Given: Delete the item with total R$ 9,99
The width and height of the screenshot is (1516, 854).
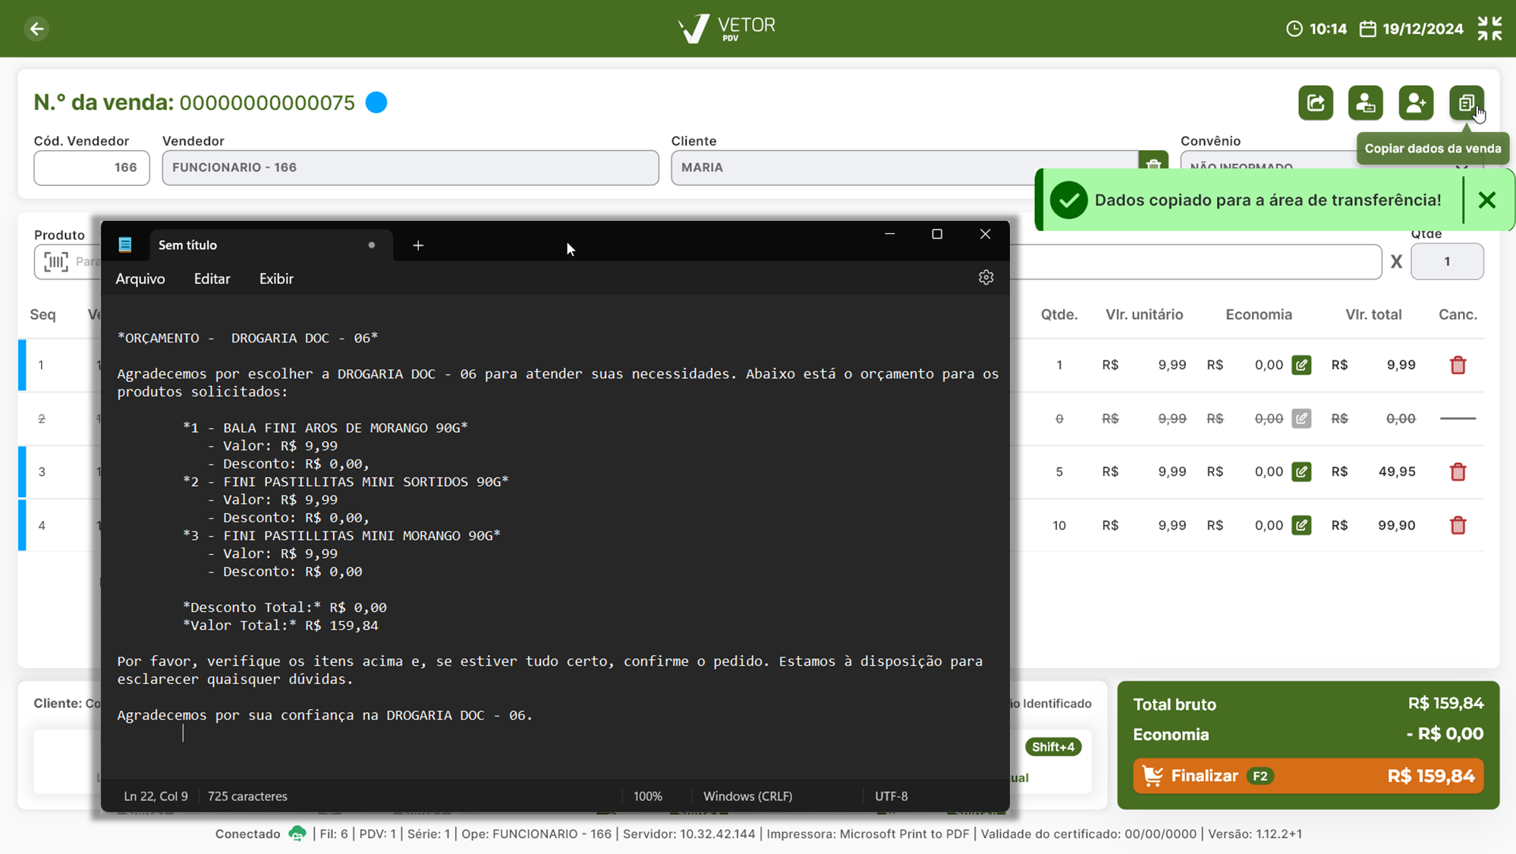Looking at the screenshot, I should [x=1458, y=365].
